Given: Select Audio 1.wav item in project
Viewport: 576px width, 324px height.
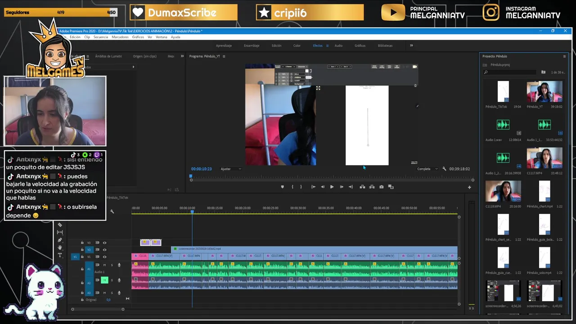Looking at the screenshot, I should coord(503,125).
